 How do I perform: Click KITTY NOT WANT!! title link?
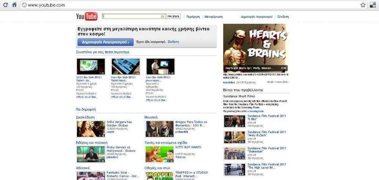(188, 147)
